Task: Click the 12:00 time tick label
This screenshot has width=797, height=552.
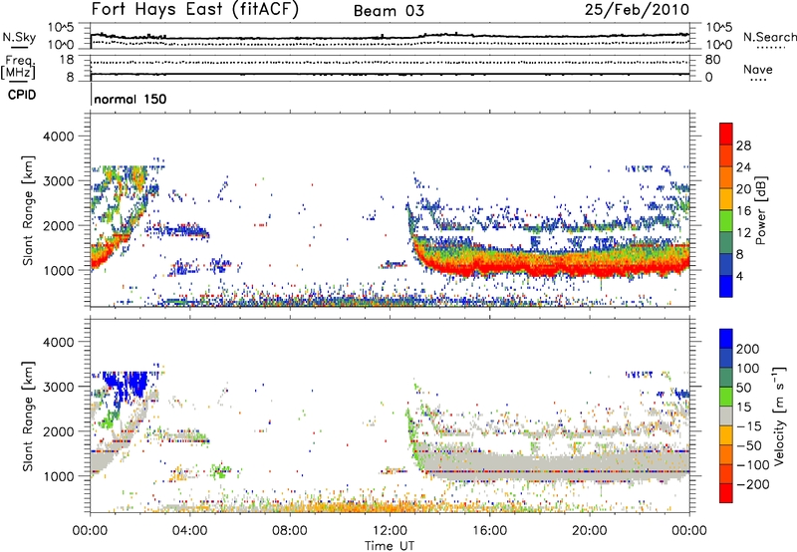Action: 390,531
